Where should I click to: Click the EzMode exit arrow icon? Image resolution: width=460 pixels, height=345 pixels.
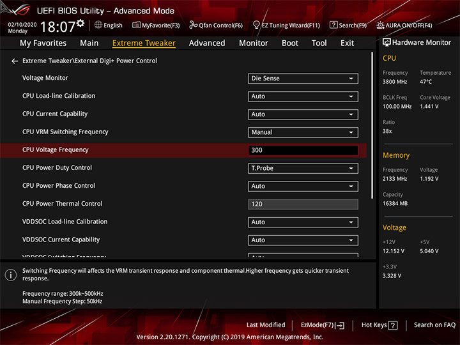tap(340, 325)
